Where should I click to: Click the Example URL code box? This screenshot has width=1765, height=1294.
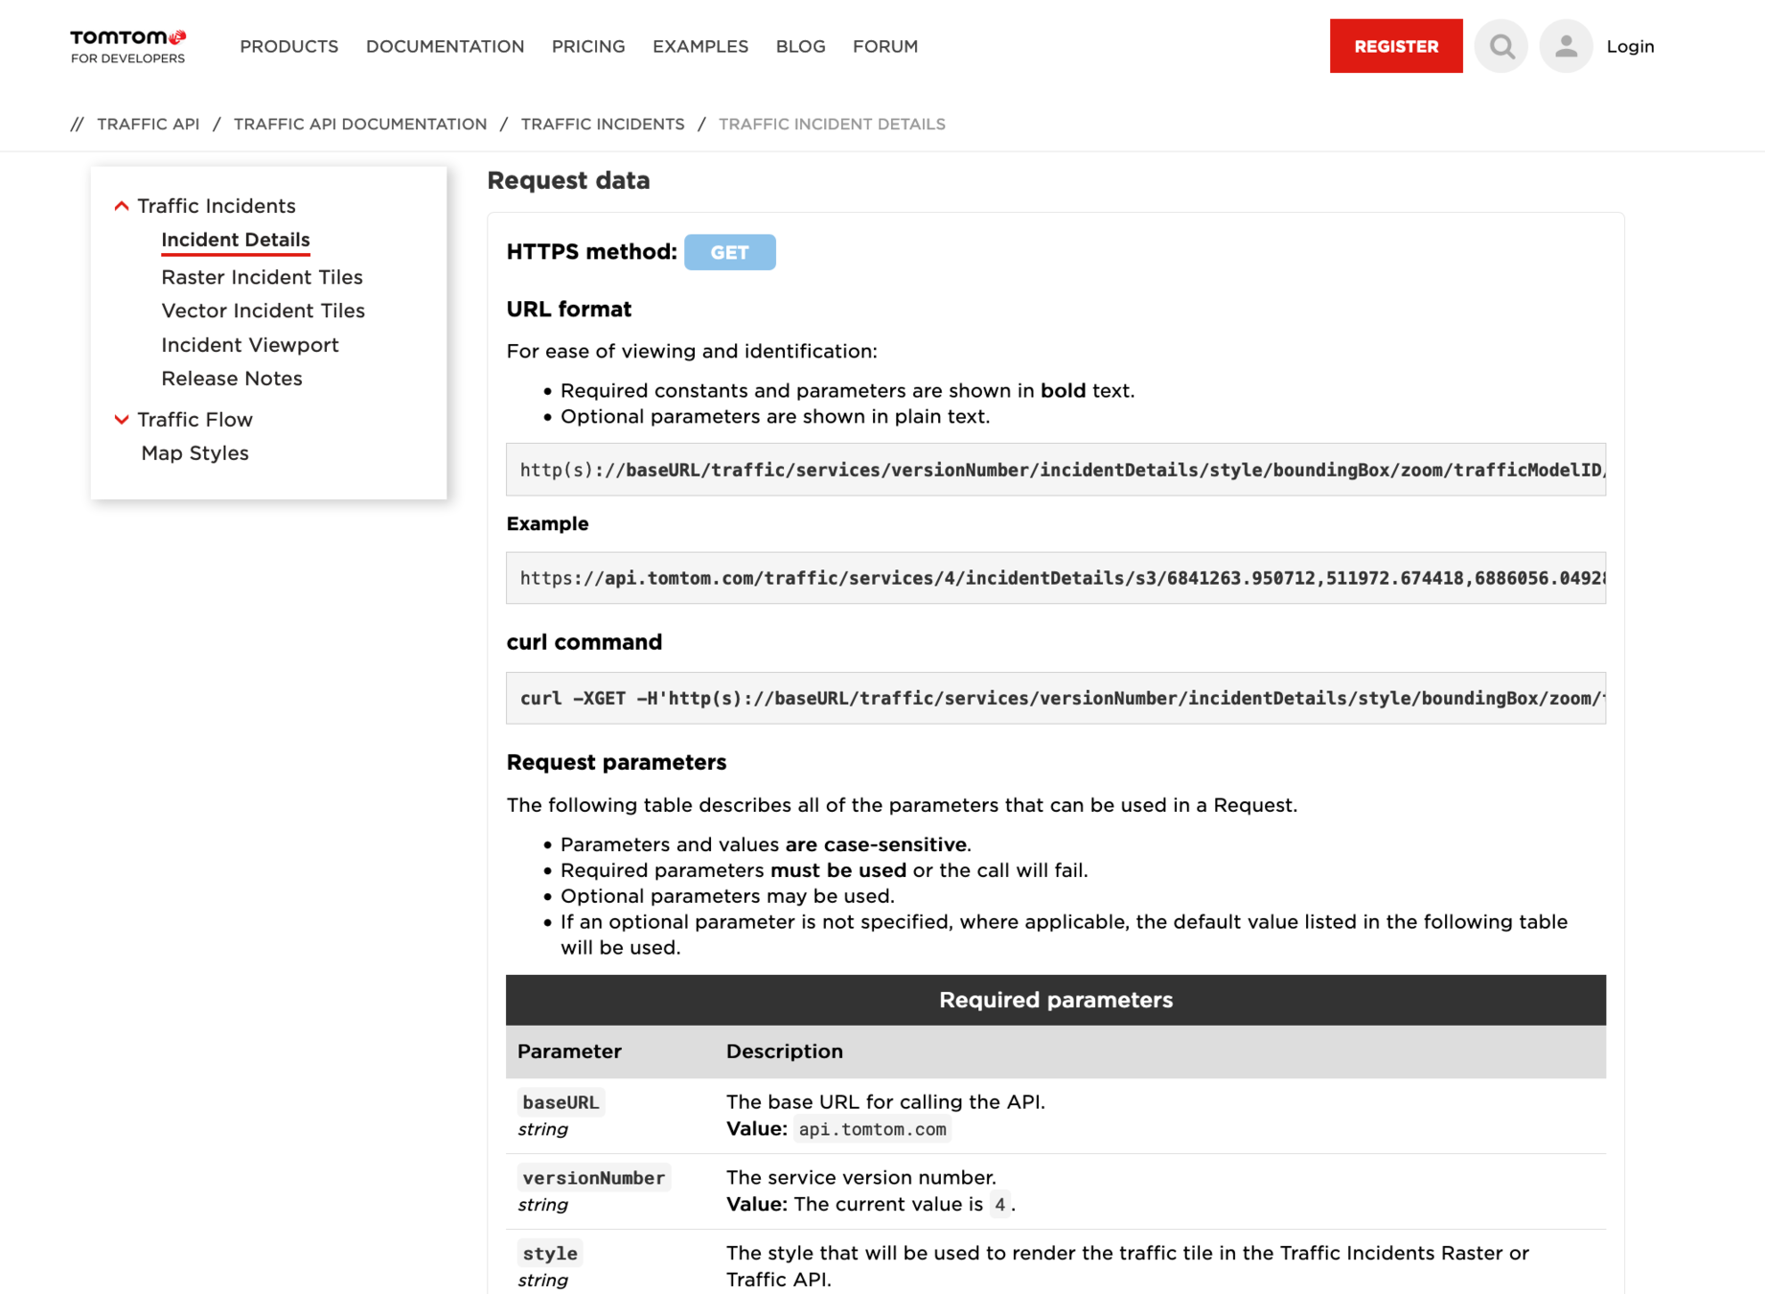pyautogui.click(x=1056, y=578)
